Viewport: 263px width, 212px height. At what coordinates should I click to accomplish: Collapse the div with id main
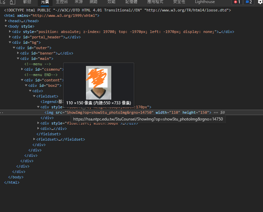(18, 59)
